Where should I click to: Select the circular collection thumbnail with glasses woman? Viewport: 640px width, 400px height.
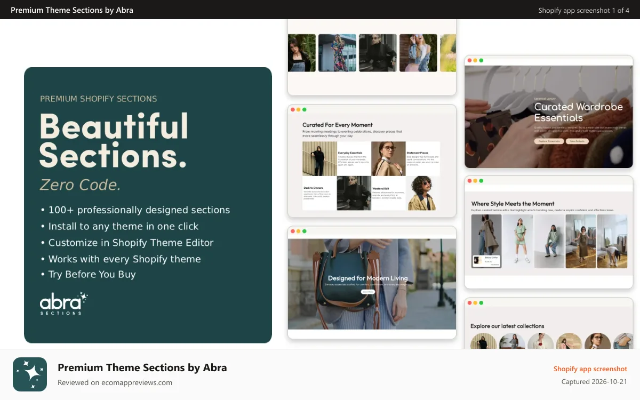click(598, 341)
